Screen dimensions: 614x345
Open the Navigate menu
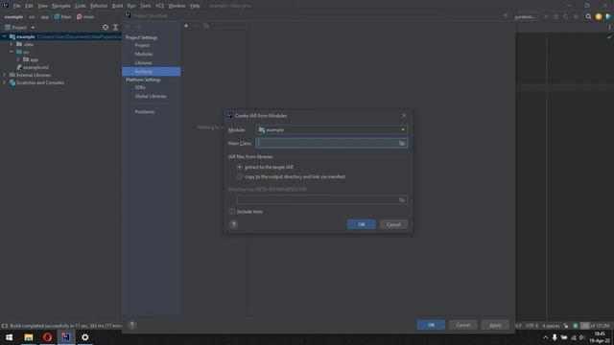click(x=60, y=6)
